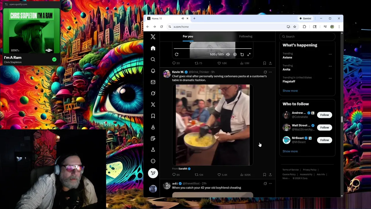Open More circle icon in X sidebar
Image resolution: width=371 pixels, height=209 pixels.
(153, 161)
